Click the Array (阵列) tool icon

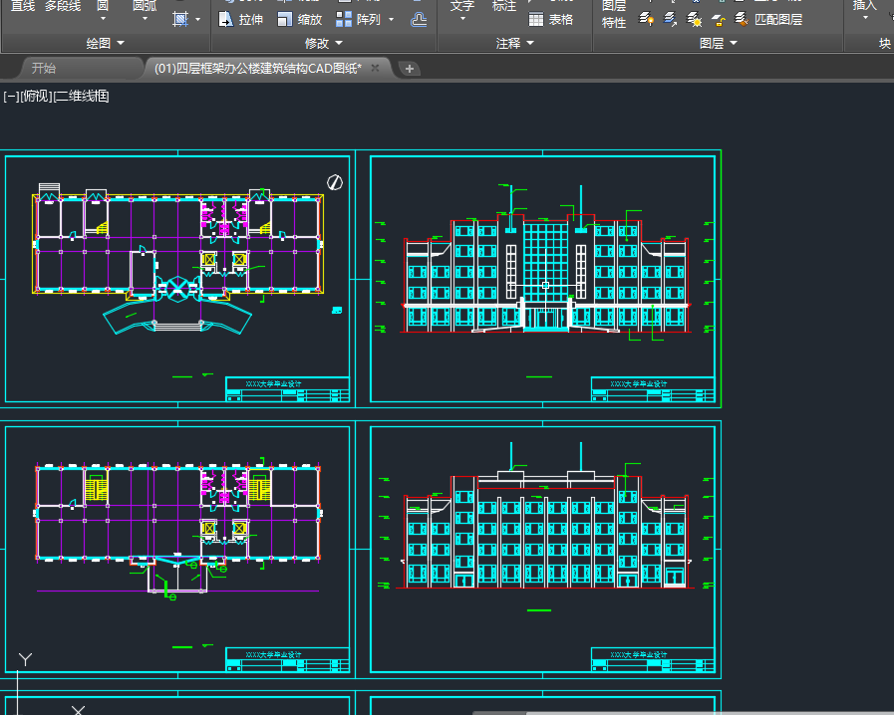[x=344, y=19]
